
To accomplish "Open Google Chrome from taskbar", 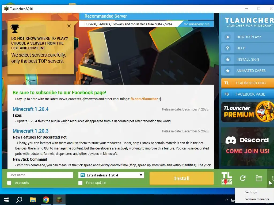I will [46, 200].
